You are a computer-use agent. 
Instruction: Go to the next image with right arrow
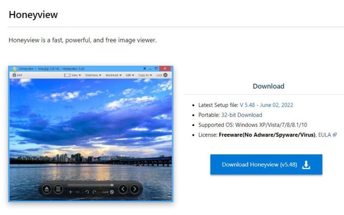134,189
